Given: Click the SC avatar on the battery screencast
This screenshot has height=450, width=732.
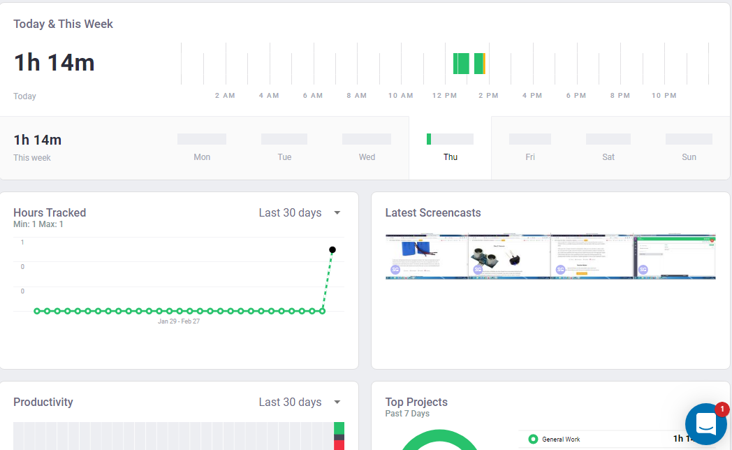Looking at the screenshot, I should click(395, 269).
